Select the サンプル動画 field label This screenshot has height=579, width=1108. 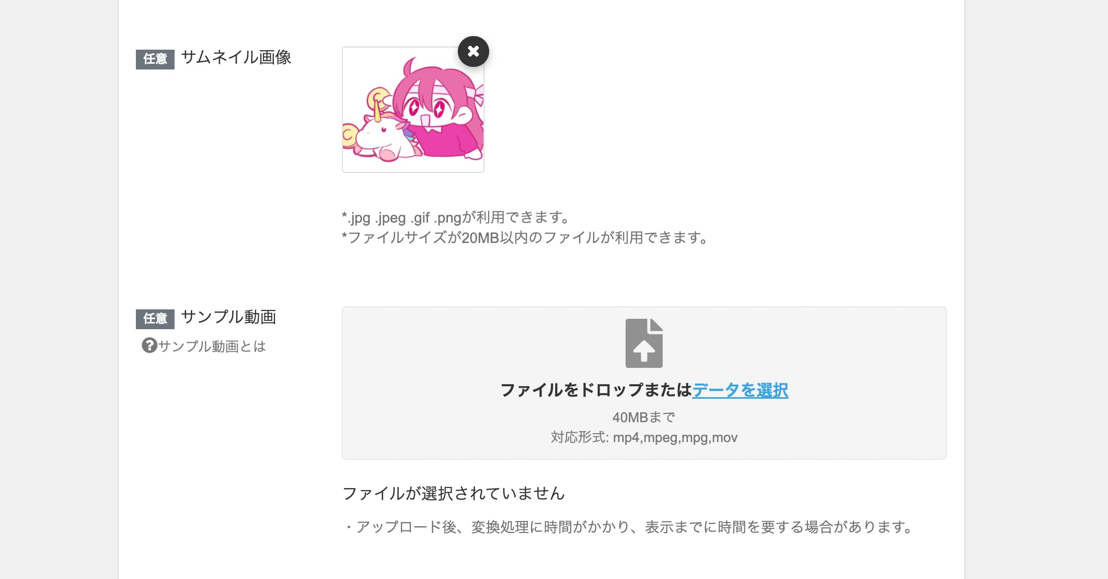[x=228, y=317]
